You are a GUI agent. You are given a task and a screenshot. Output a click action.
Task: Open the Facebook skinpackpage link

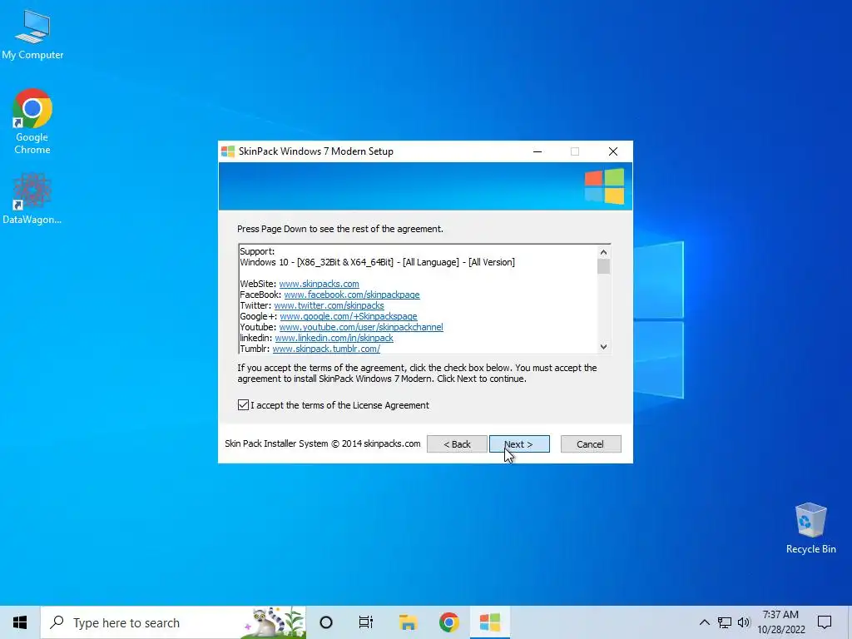[x=352, y=295]
